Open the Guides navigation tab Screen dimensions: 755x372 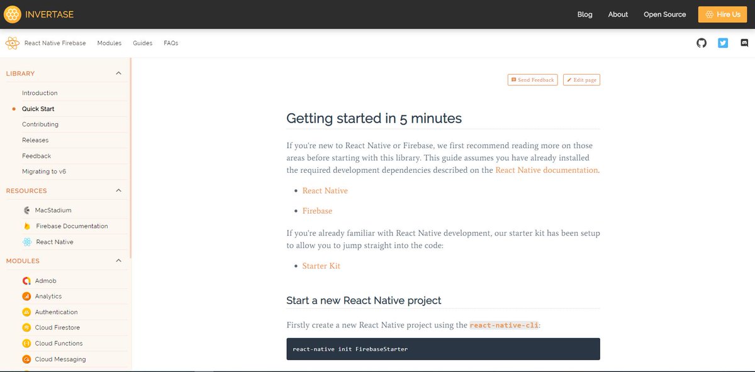[143, 43]
